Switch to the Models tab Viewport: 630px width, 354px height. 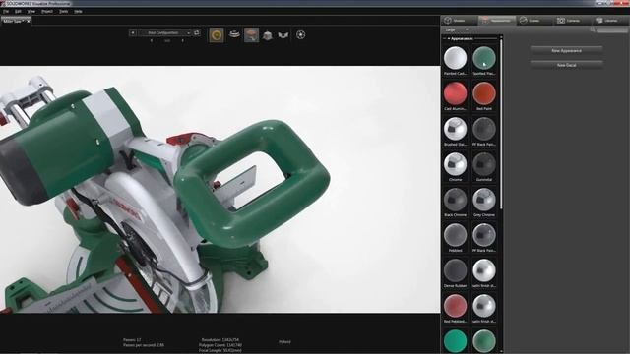[x=460, y=20]
